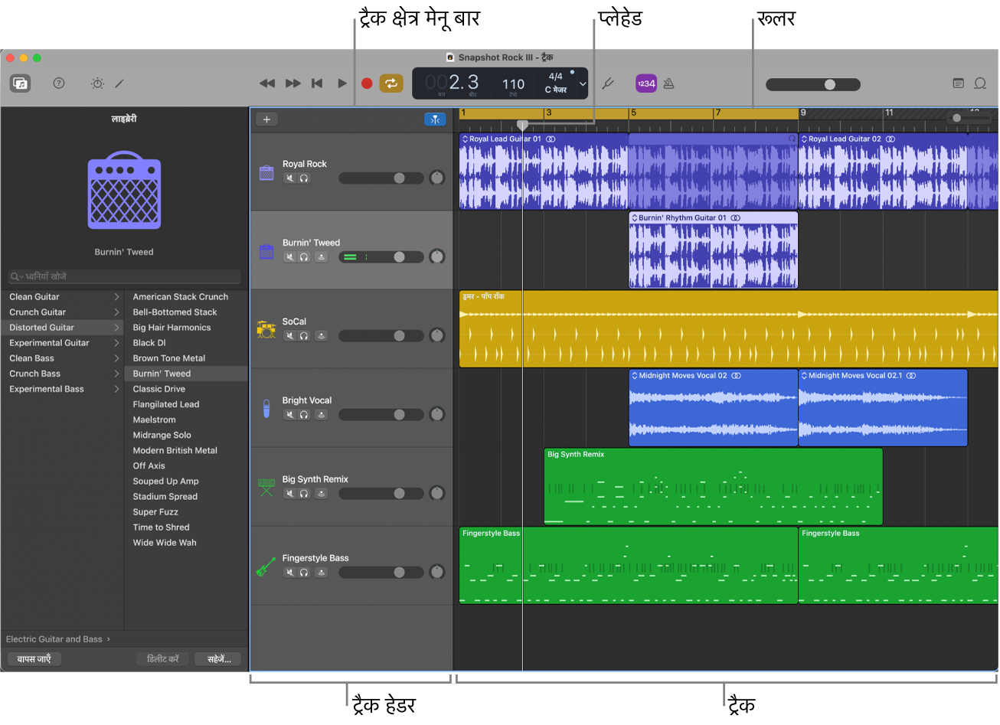The image size is (1000, 725).
Task: Mute the Big Synth Remix track
Action: pos(290,494)
